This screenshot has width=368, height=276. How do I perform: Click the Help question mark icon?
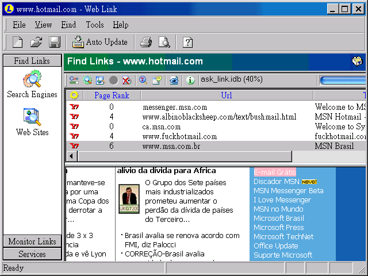tap(188, 43)
